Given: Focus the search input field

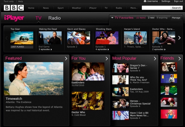Looking at the screenshot, I should [x=156, y=8].
